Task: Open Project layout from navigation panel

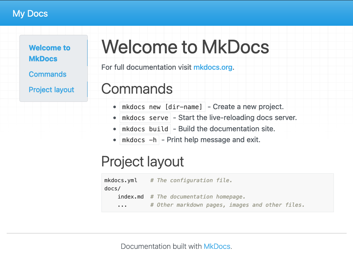Action: click(x=51, y=90)
